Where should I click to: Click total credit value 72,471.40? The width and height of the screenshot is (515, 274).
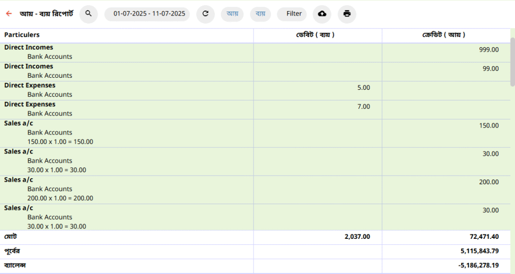point(484,237)
